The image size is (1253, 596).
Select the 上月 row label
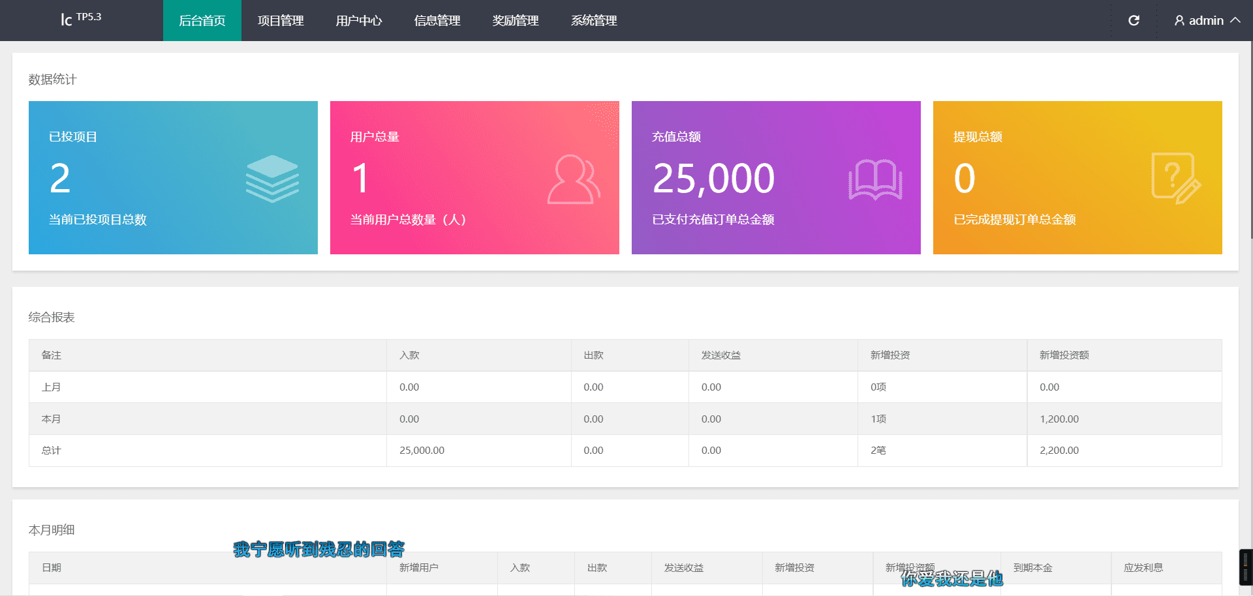click(x=52, y=387)
